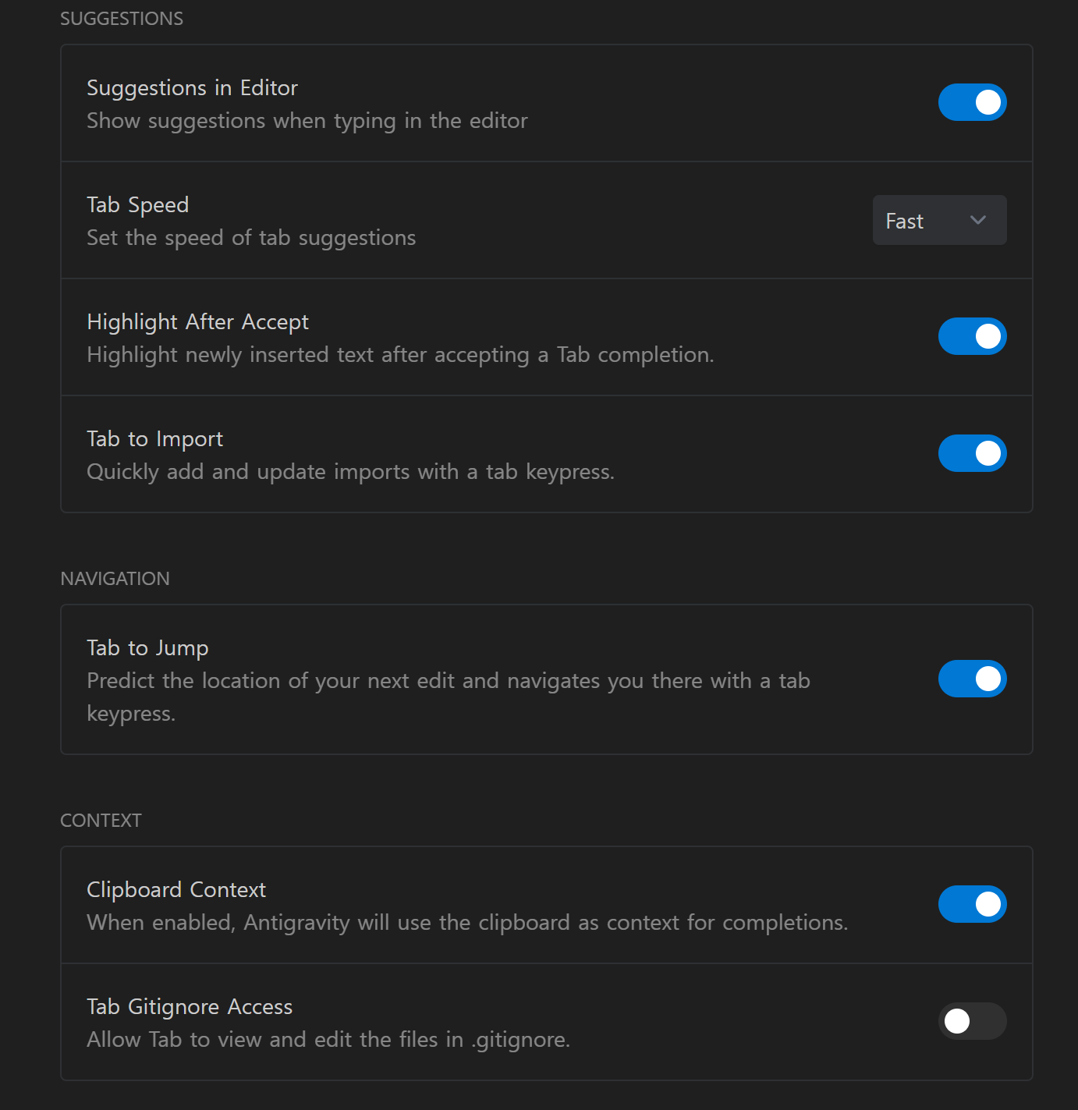This screenshot has width=1078, height=1110.
Task: Click the Highlight After Accept label
Action: point(197,322)
